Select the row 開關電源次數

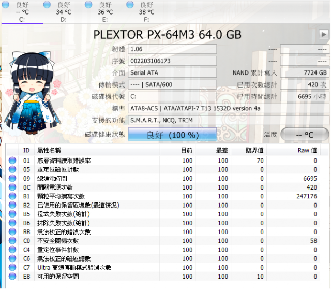pyautogui.click(x=163, y=187)
